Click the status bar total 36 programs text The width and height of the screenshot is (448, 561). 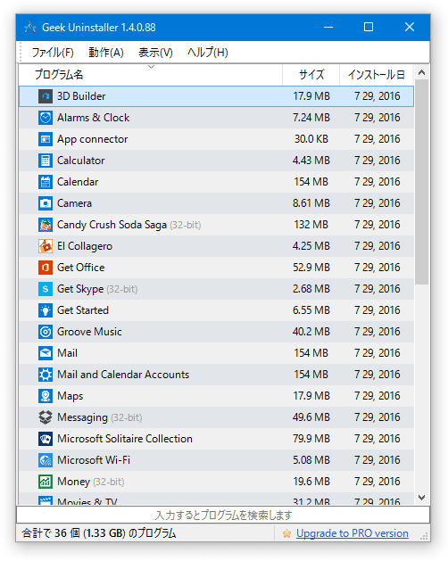pyautogui.click(x=99, y=533)
